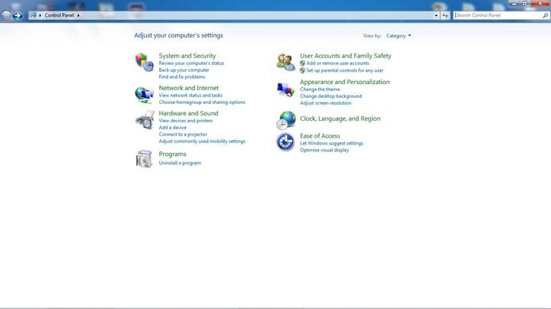Click the System and Security shield icon

(144, 63)
